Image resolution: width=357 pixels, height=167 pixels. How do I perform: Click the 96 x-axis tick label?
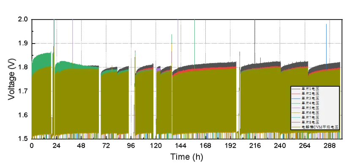click(131, 146)
